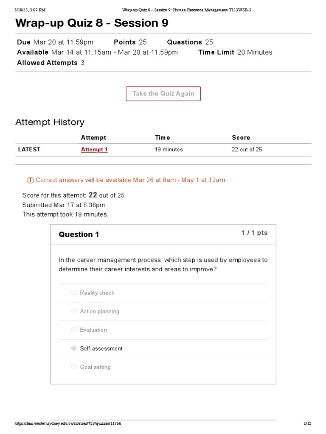Click the Attempt column header
Viewport: 326px width, 434px height.
[x=93, y=138]
